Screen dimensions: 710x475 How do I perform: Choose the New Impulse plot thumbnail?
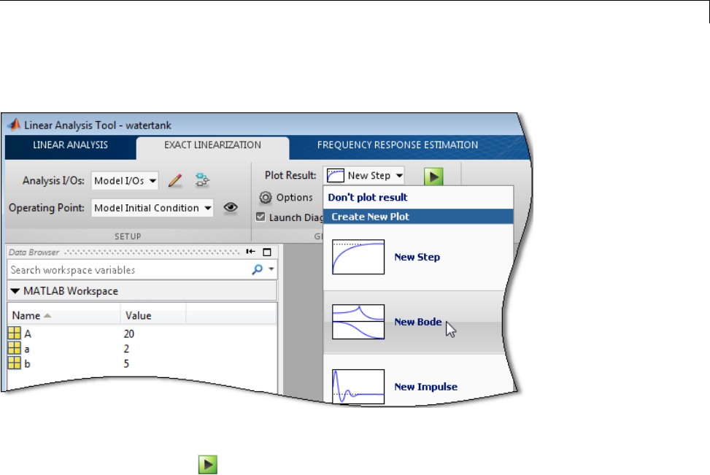pyautogui.click(x=358, y=387)
